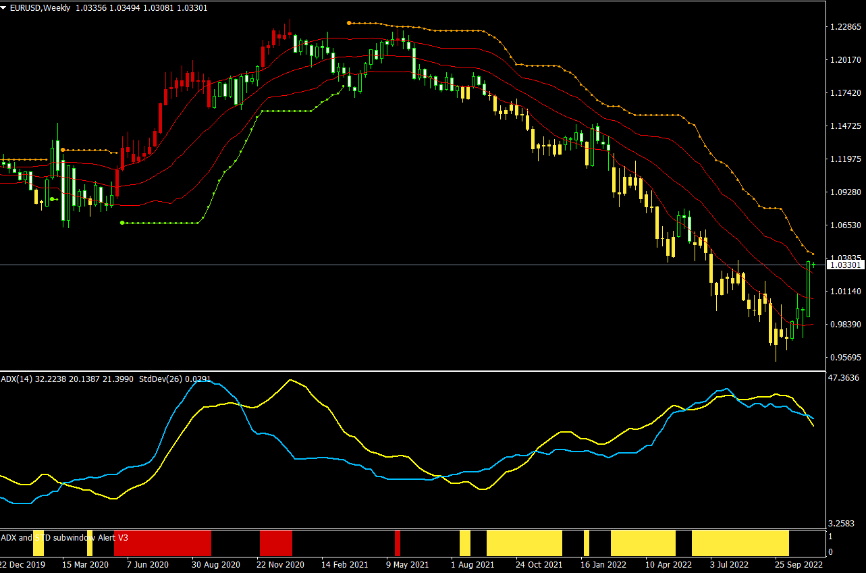Select the EURUSD,Weekly chart title
The image size is (866, 573).
click(x=39, y=7)
